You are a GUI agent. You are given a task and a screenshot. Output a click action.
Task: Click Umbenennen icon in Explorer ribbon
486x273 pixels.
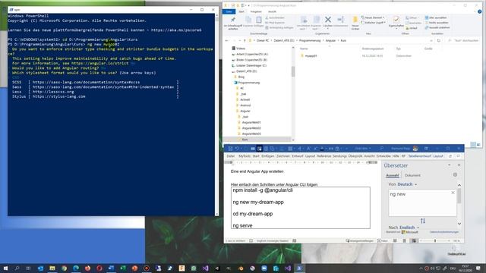click(340, 20)
